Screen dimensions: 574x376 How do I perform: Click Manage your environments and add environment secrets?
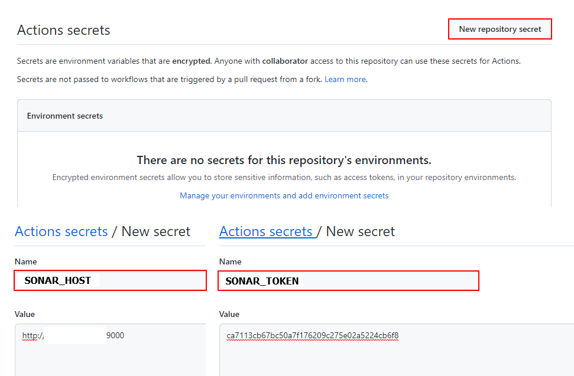[284, 195]
